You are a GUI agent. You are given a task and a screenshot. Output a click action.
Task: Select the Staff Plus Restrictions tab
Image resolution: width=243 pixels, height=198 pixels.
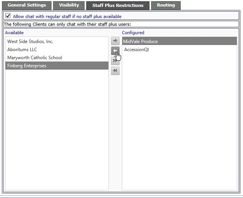coord(118,6)
